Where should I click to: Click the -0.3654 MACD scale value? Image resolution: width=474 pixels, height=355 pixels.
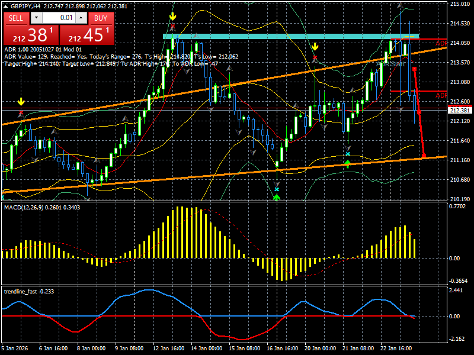[x=459, y=280]
